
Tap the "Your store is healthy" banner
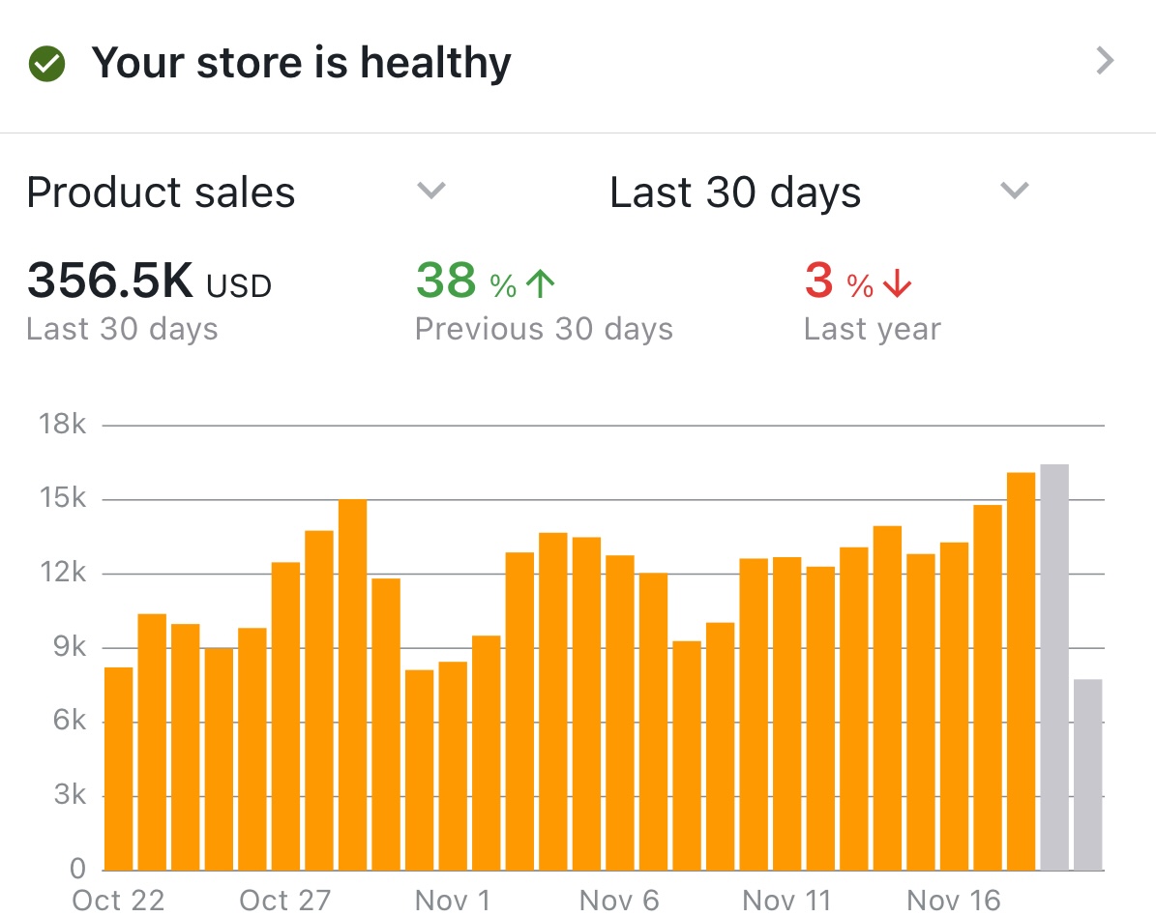pos(301,64)
